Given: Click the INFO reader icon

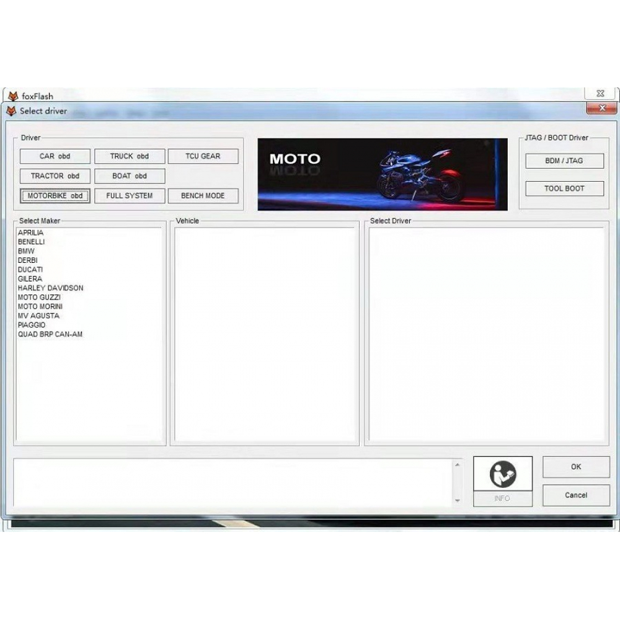Looking at the screenshot, I should click(502, 475).
